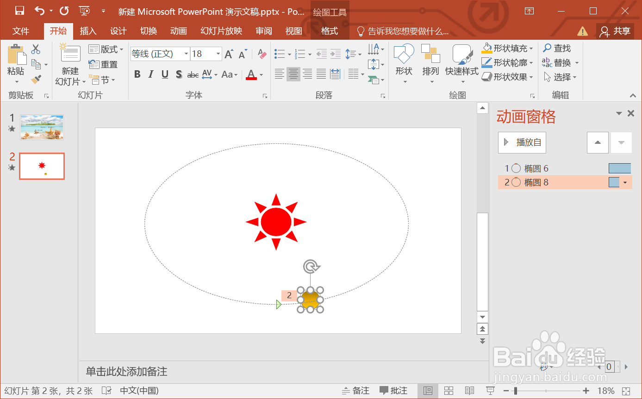642x399 pixels.
Task: Decrease list indent level
Action: coord(322,54)
